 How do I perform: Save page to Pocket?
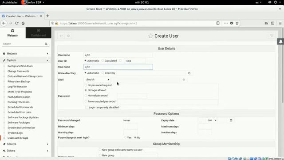(232, 23)
